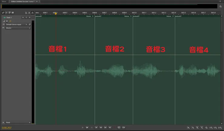Show the fx Effects track controls
The height and width of the screenshot is (131, 224).
[6, 13]
